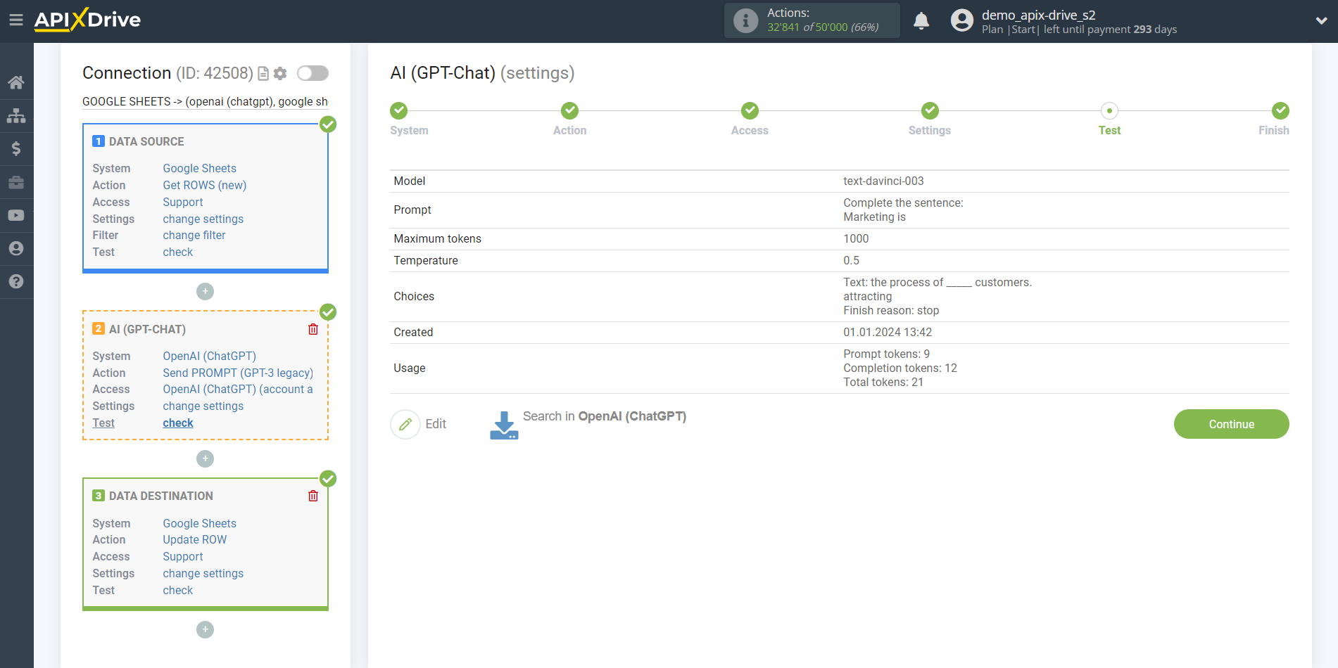Click change settings in Data Destination
1338x668 pixels.
[x=203, y=573]
